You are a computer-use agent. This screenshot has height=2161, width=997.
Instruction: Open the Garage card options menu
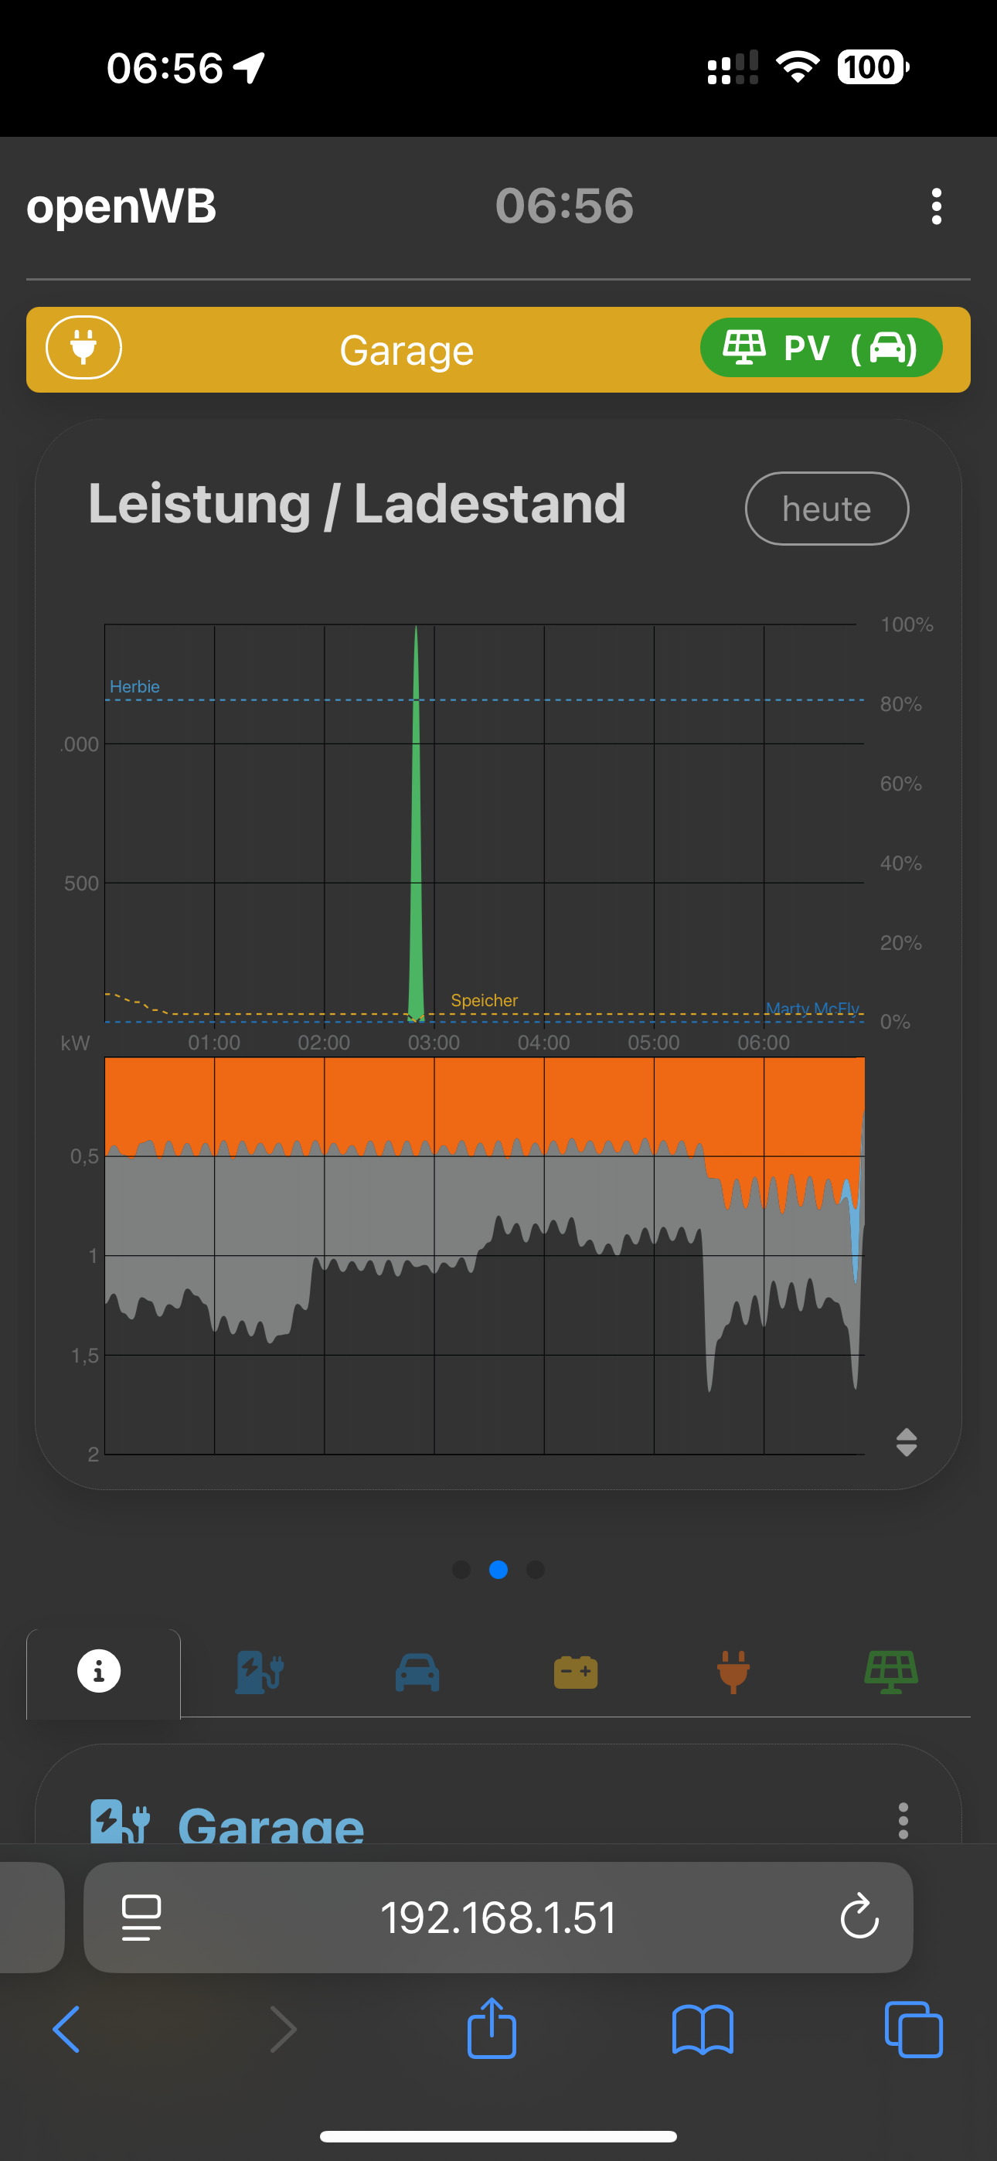pos(903,1820)
